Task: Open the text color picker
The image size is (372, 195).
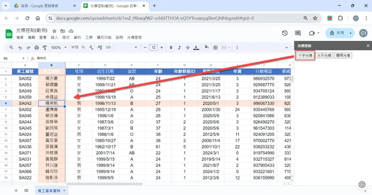Action: pyautogui.click(x=196, y=48)
